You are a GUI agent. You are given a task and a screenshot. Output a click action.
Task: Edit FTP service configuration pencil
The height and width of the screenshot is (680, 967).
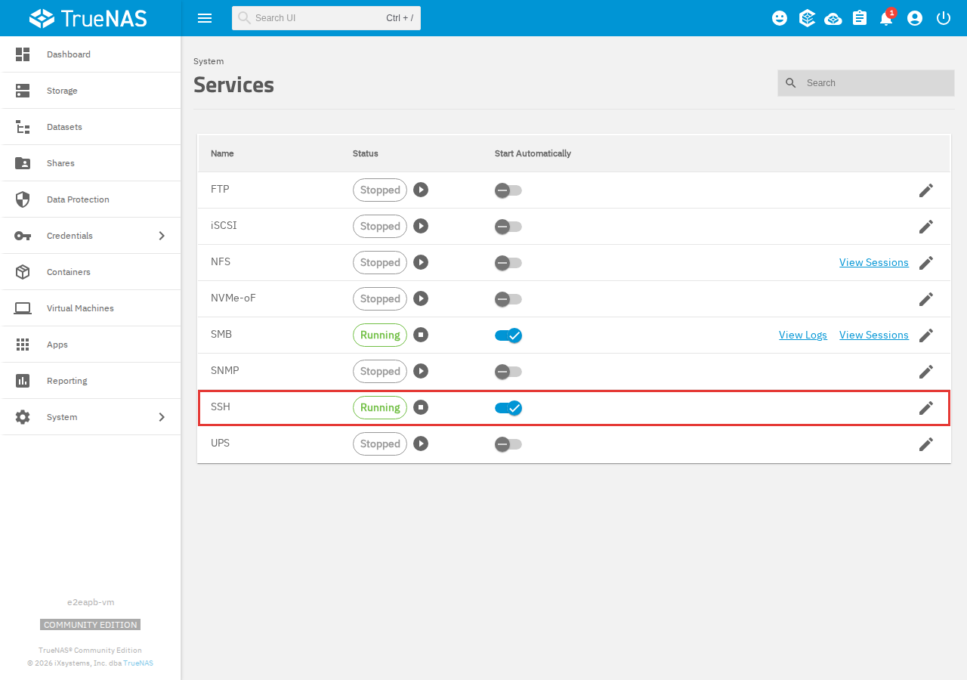[926, 190]
